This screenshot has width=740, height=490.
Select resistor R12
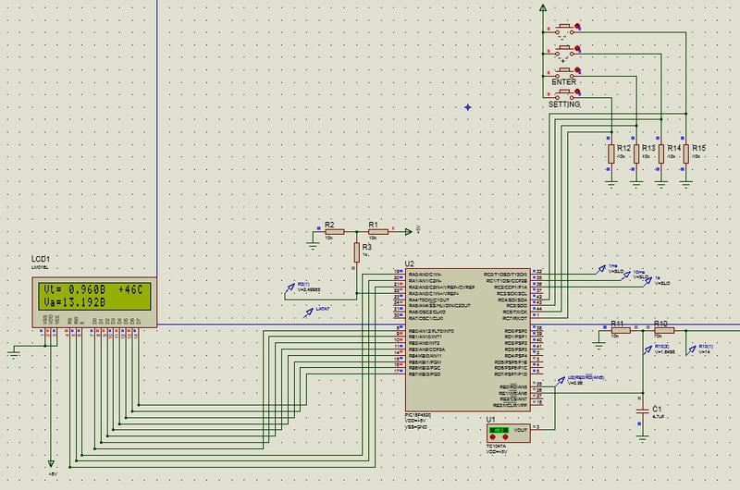point(610,153)
